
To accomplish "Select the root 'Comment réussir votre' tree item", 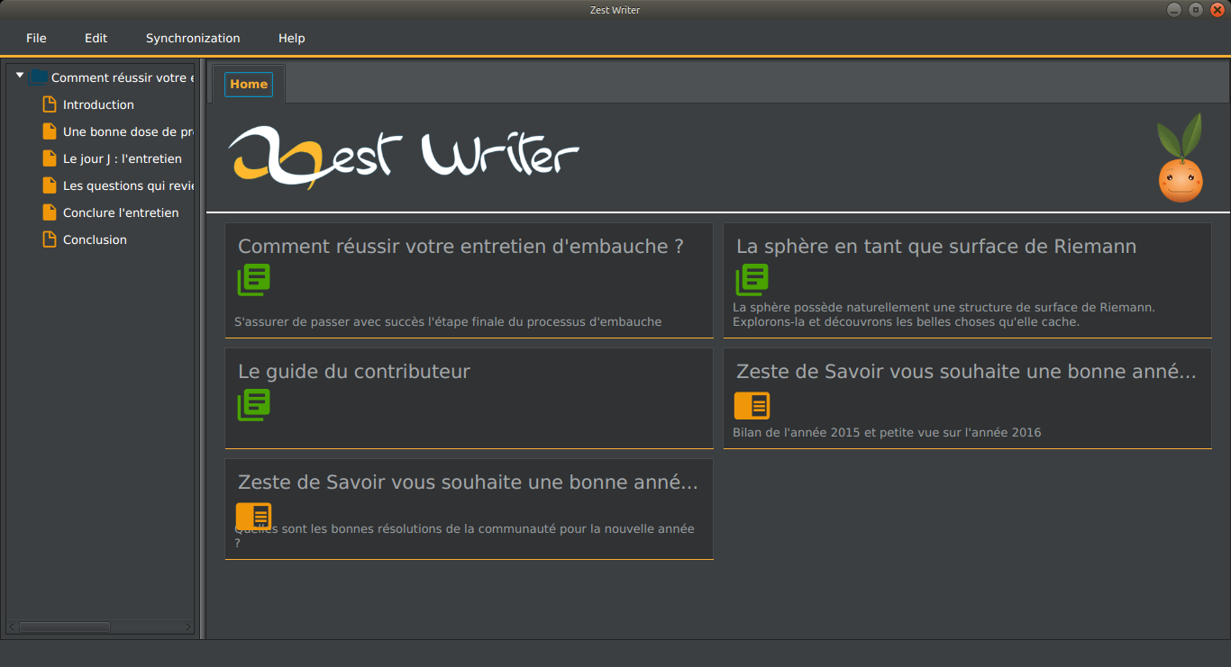I will 123,77.
